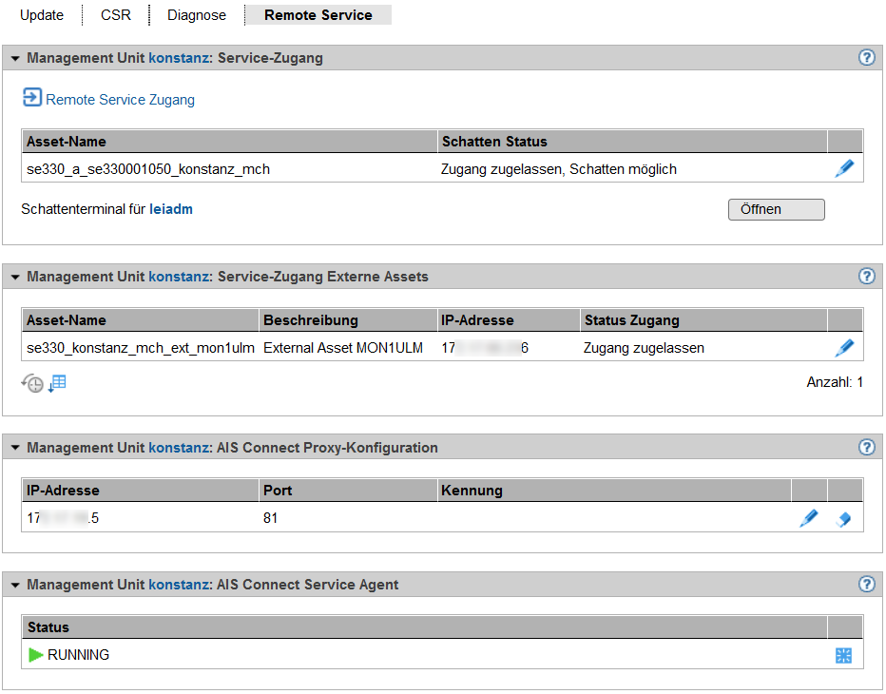Collapse the Service-Zugang section
The image size is (886, 694).
click(15, 59)
